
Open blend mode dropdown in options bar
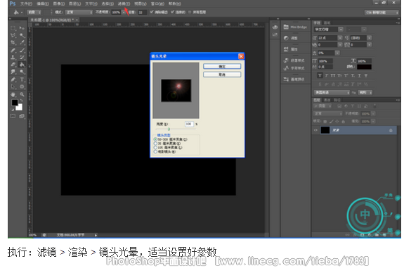pos(79,13)
